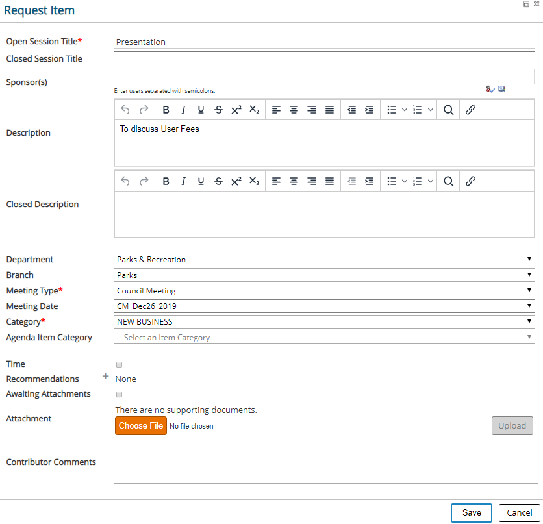Toggle underline in Closed Description editor
The height and width of the screenshot is (524, 543).
201,181
